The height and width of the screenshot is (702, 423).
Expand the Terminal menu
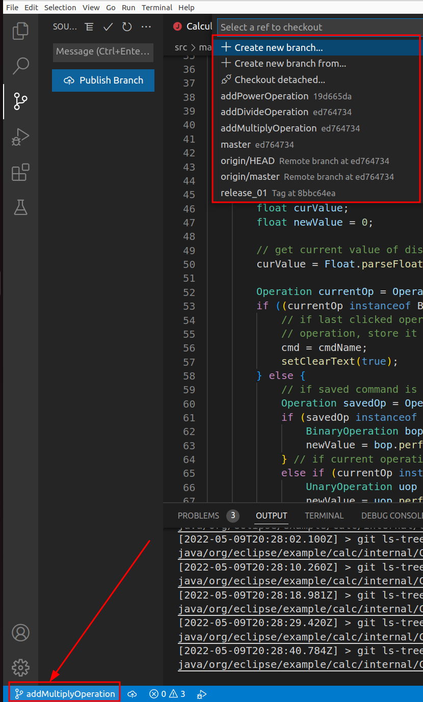click(x=156, y=7)
